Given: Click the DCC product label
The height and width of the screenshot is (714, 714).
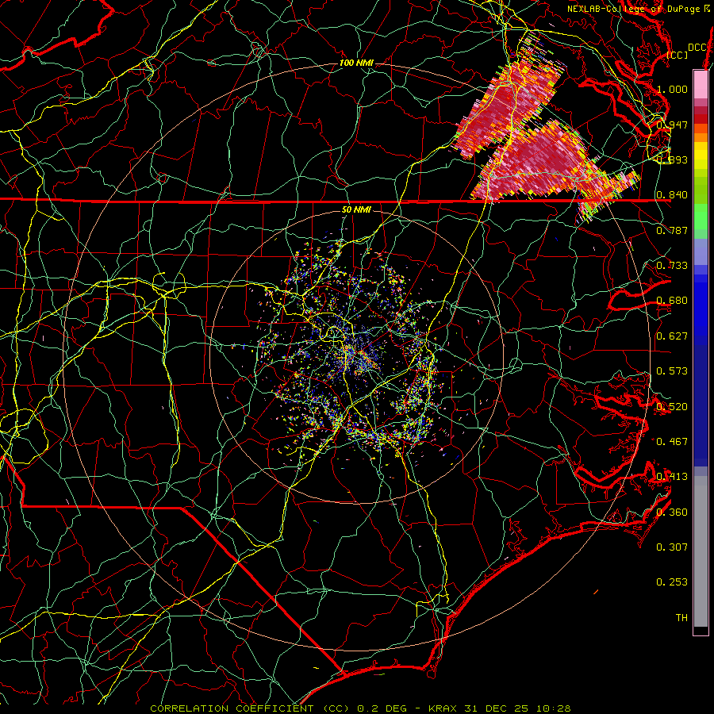Looking at the screenshot, I should 697,48.
